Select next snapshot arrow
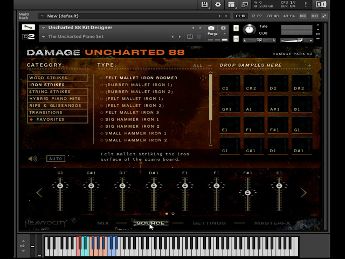Image resolution: width=345 pixels, height=259 pixels. [180, 37]
